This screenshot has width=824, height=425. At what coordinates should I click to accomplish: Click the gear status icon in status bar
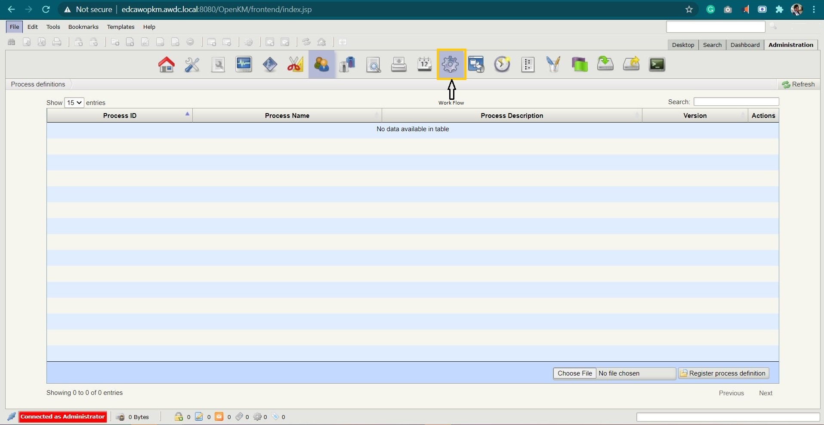pyautogui.click(x=258, y=417)
